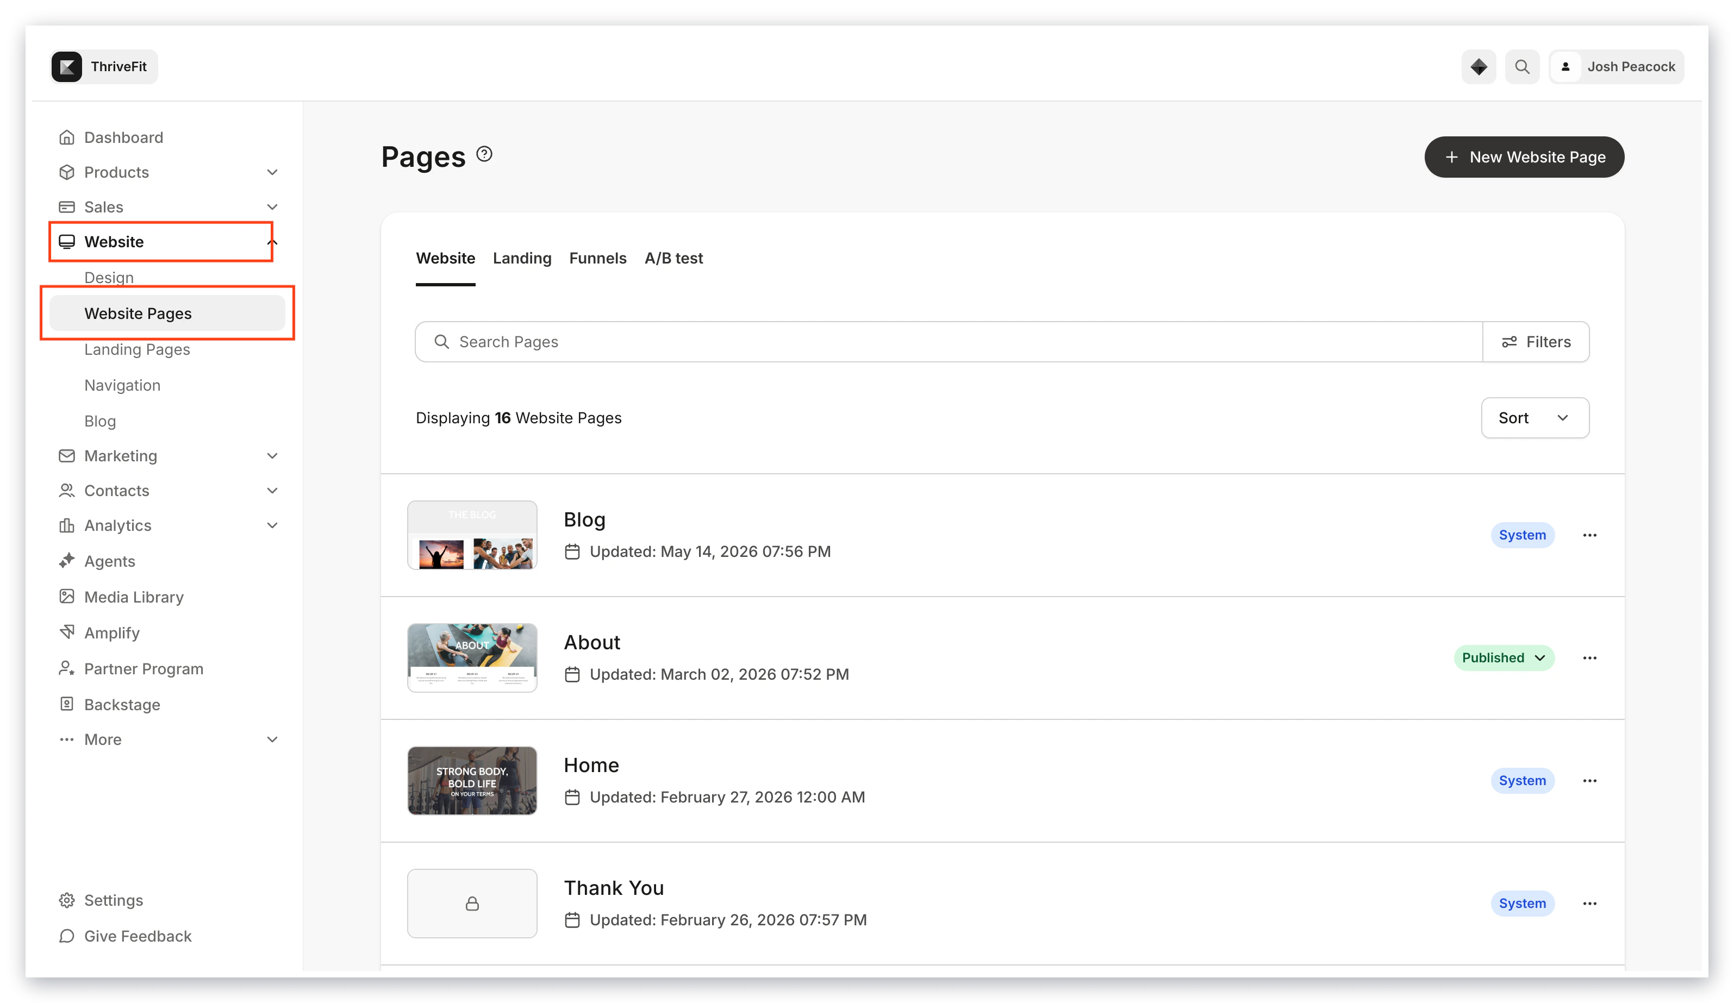
Task: Expand the Sales menu chevron
Action: pyautogui.click(x=272, y=207)
